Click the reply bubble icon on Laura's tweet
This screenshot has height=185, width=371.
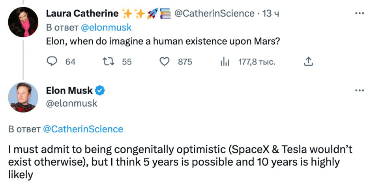pos(52,62)
